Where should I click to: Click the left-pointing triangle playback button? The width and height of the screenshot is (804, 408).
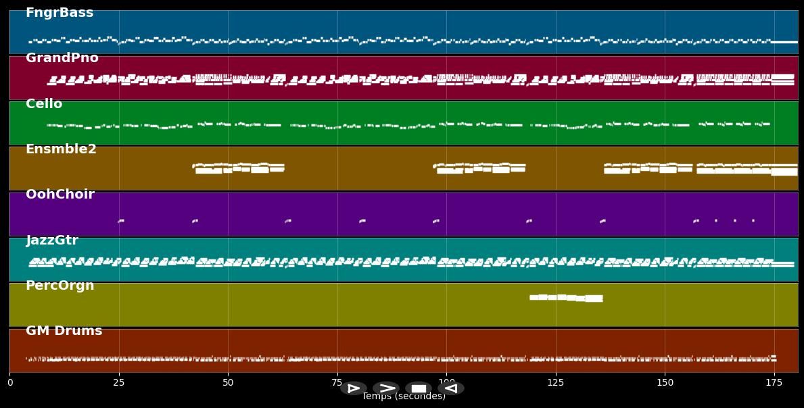451,388
